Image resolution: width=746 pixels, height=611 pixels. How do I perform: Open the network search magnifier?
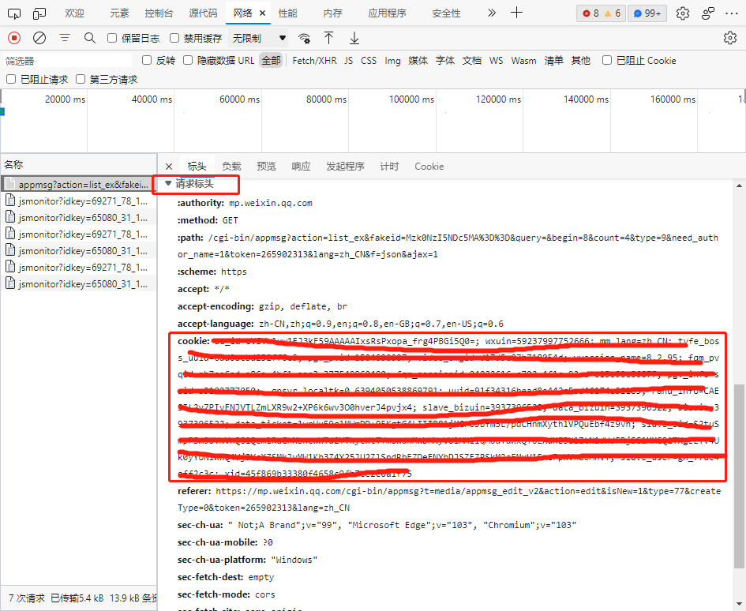(x=89, y=38)
